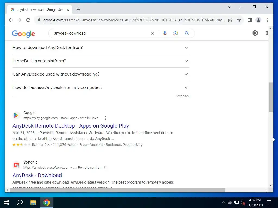The width and height of the screenshot is (278, 208).
Task: Go back using the browser back arrow
Action: coord(11,20)
